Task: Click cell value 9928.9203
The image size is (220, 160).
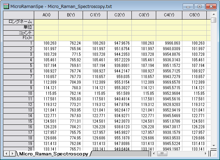Action: pos(169,105)
